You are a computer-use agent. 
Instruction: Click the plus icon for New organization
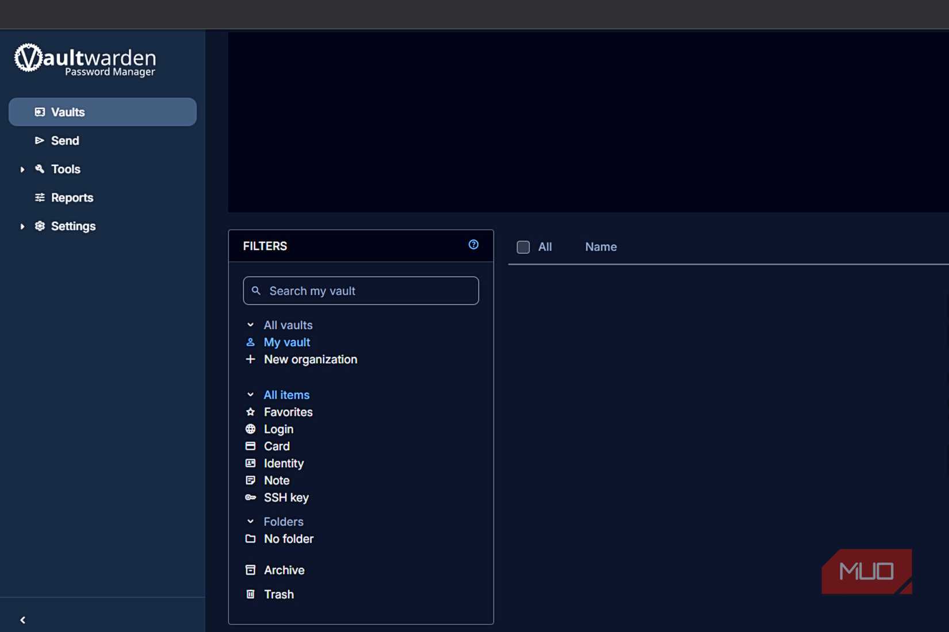[x=250, y=359]
